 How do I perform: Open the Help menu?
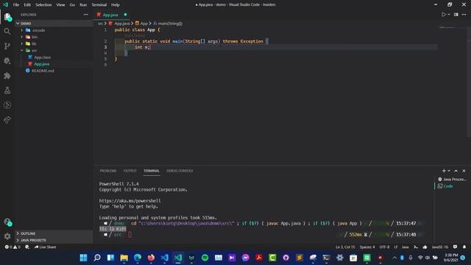pyautogui.click(x=116, y=5)
